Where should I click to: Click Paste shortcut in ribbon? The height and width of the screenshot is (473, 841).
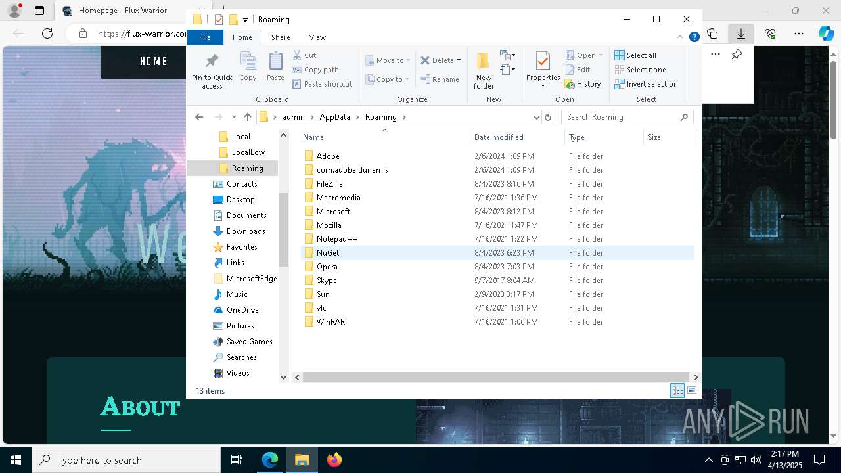(322, 84)
